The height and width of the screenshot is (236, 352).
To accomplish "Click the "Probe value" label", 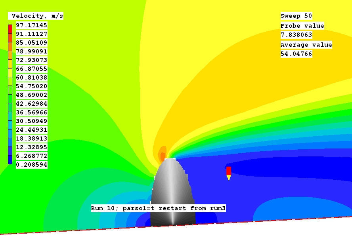I will click(x=302, y=26).
